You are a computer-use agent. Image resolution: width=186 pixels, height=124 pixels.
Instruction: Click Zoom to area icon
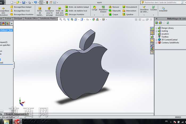pos(64,19)
